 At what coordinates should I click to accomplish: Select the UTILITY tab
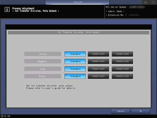tap(77, 2)
